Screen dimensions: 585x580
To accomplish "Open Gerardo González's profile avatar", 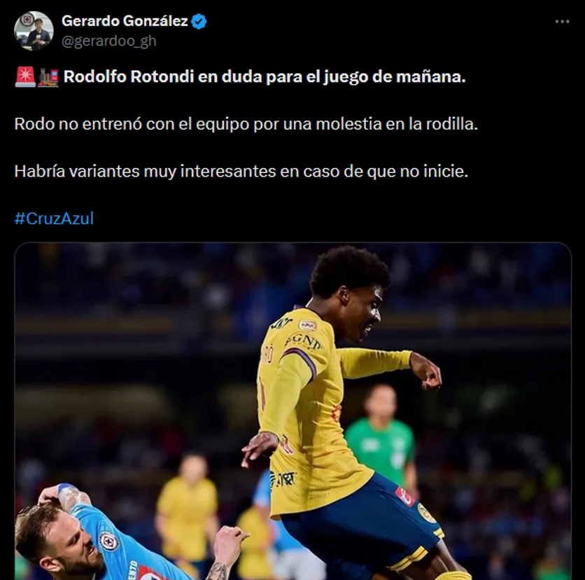I will coord(34,31).
